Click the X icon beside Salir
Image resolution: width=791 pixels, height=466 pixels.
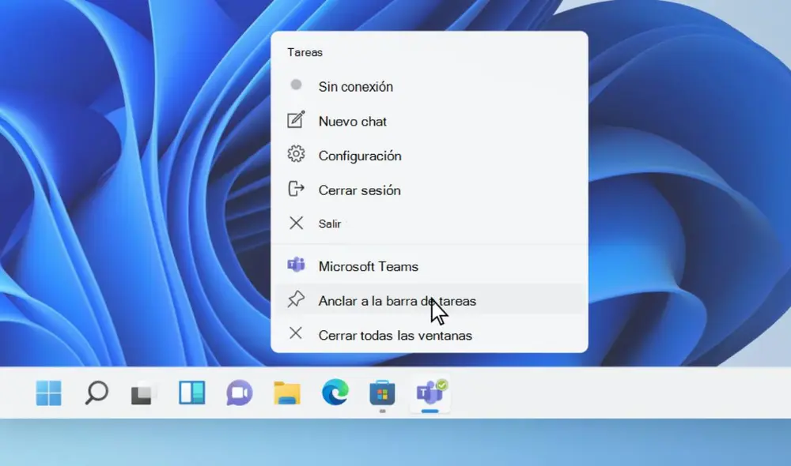pyautogui.click(x=296, y=223)
